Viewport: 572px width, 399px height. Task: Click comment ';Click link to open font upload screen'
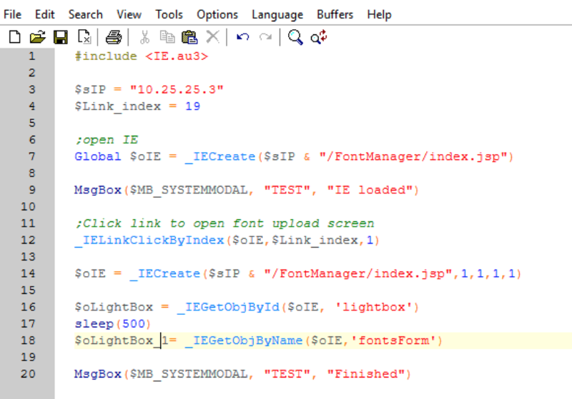[225, 223]
